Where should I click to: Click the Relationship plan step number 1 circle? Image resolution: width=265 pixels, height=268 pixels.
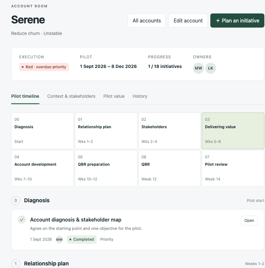[16, 264]
